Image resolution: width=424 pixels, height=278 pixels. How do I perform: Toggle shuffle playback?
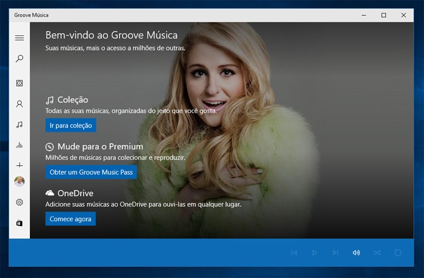(x=377, y=252)
